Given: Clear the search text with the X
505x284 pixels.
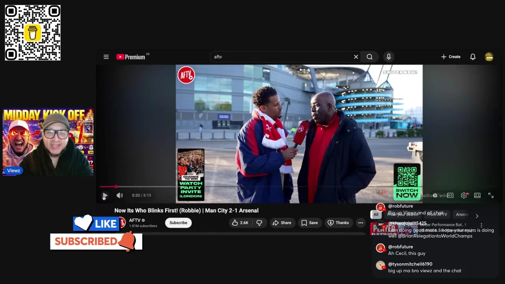Looking at the screenshot, I should [x=356, y=57].
